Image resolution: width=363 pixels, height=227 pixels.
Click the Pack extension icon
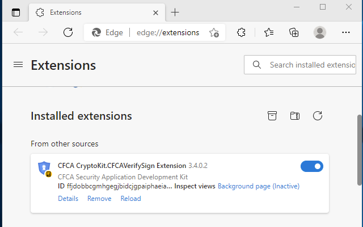click(272, 116)
